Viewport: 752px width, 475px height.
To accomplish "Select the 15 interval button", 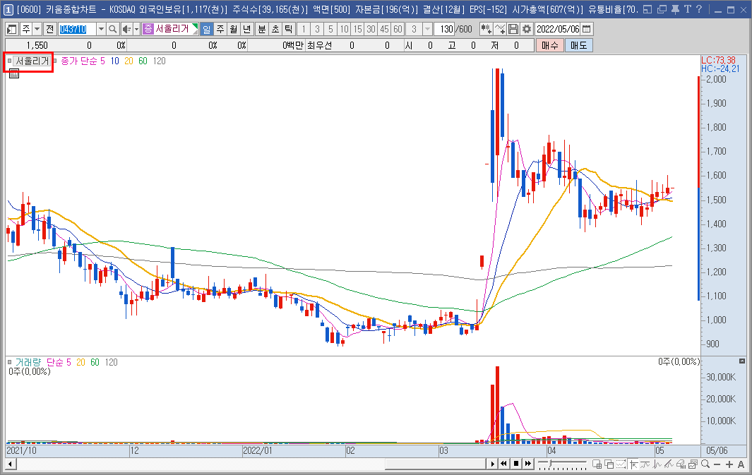I will click(357, 29).
